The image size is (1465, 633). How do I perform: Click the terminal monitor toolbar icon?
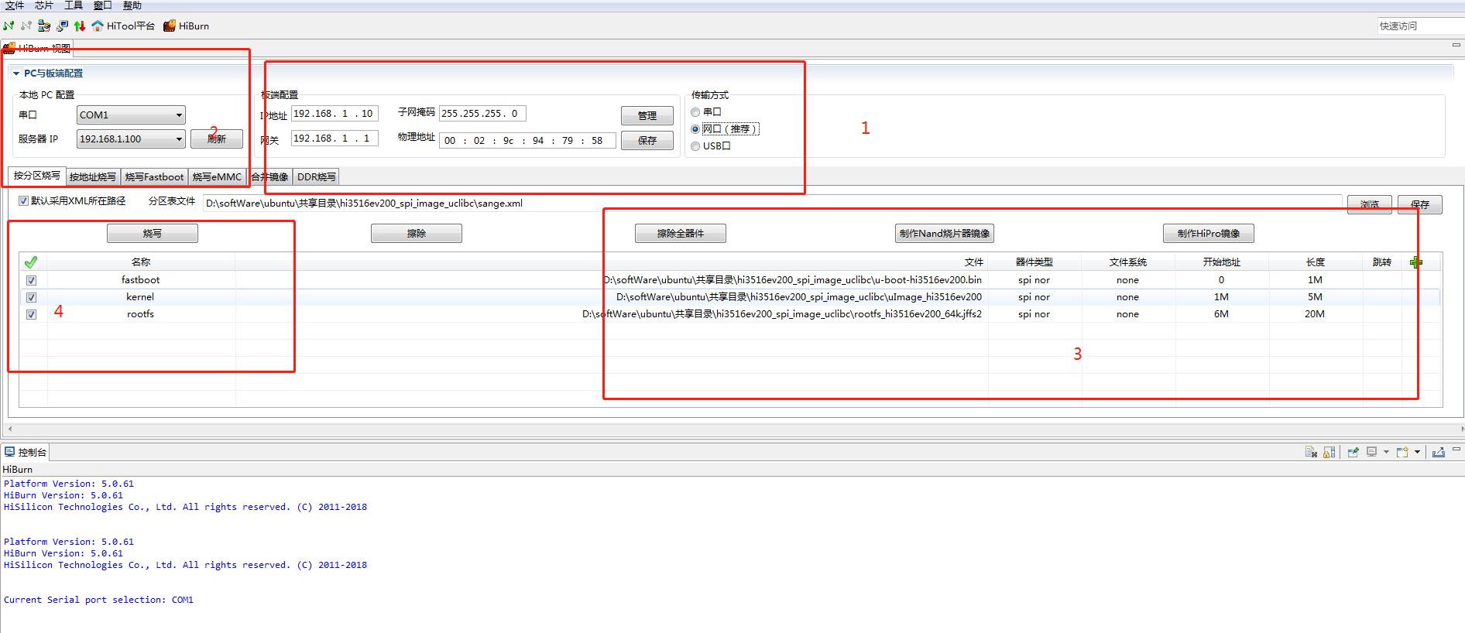(x=62, y=26)
